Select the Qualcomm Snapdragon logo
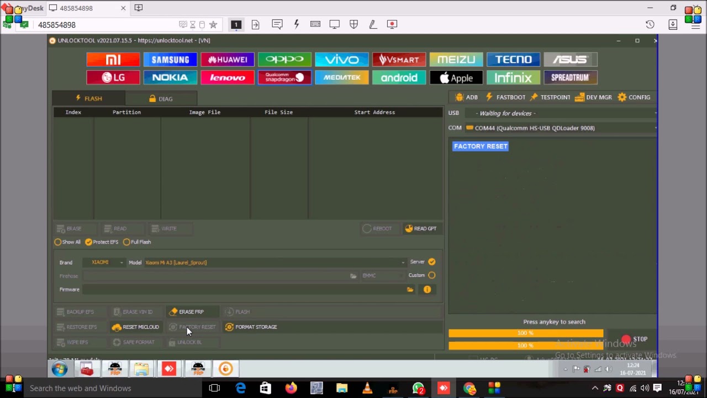This screenshot has width=707, height=398. pyautogui.click(x=284, y=77)
